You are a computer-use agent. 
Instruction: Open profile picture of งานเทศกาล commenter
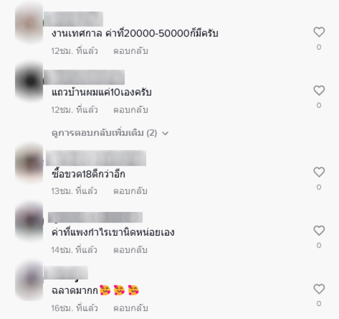pyautogui.click(x=29, y=23)
